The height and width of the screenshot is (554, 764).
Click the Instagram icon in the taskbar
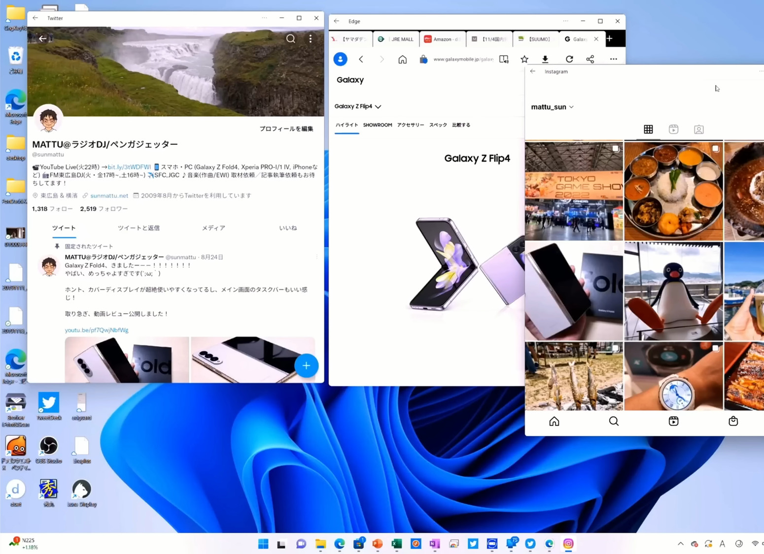(568, 544)
